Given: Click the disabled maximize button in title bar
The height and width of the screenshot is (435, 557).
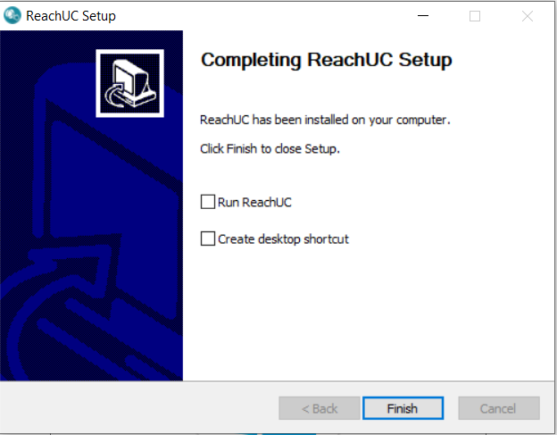Looking at the screenshot, I should 475,16.
